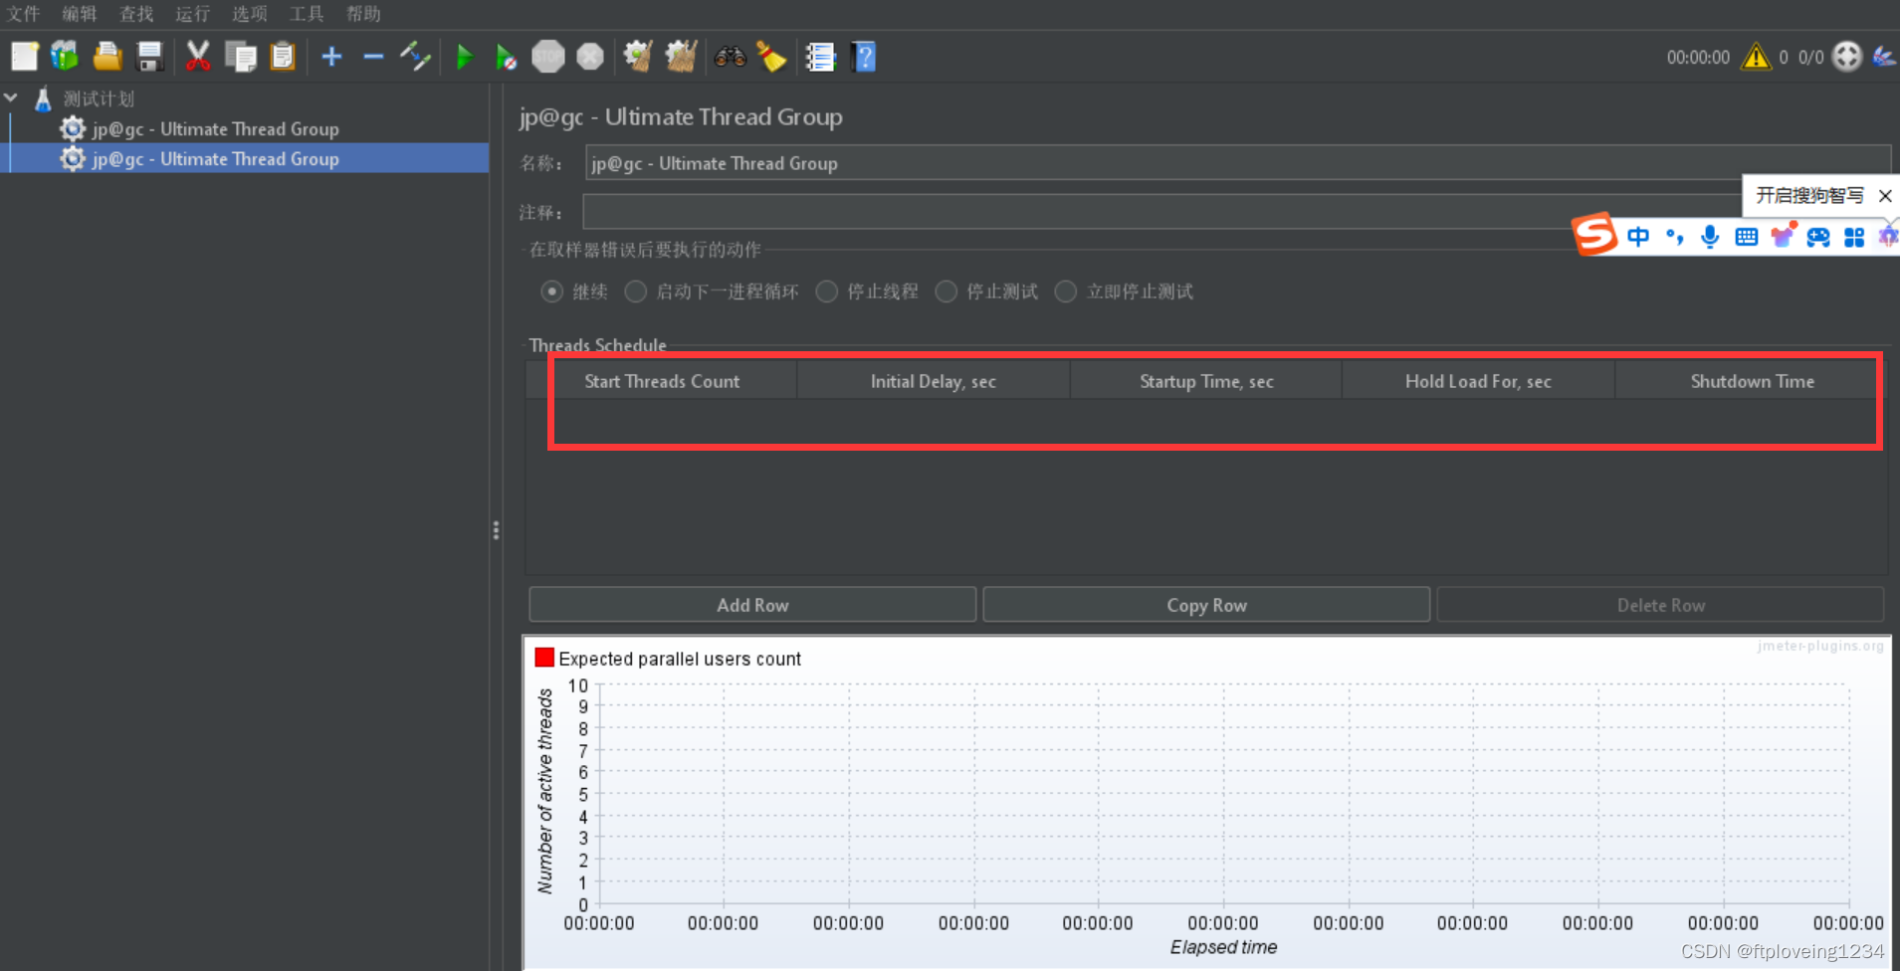Select the first Ultimate Thread Group node

tap(215, 128)
